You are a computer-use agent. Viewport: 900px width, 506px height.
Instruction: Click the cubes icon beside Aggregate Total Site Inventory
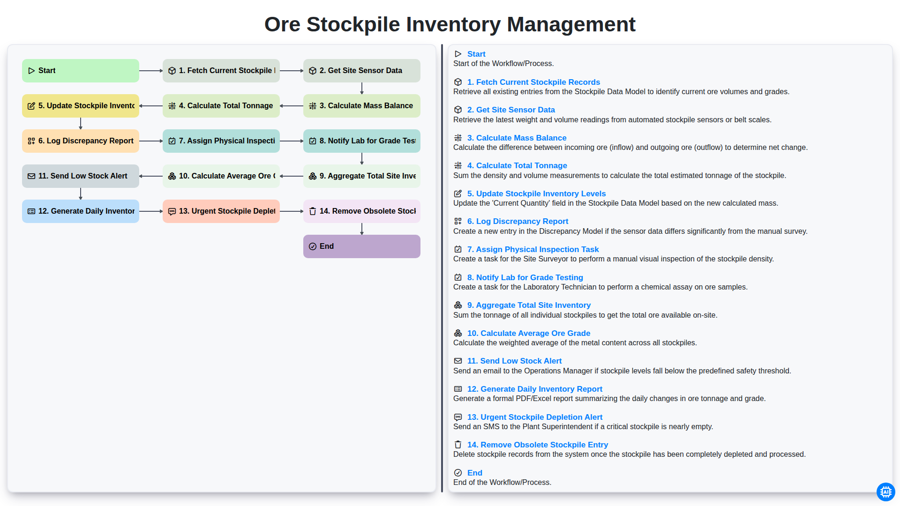[x=458, y=305]
